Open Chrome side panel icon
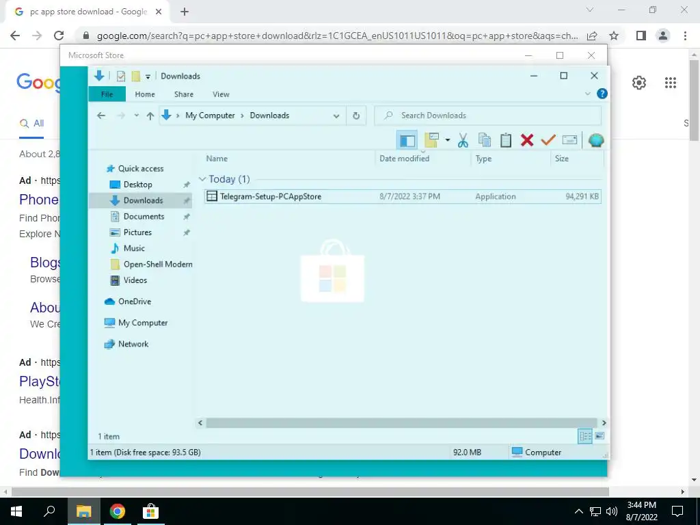The width and height of the screenshot is (700, 525). [x=641, y=36]
